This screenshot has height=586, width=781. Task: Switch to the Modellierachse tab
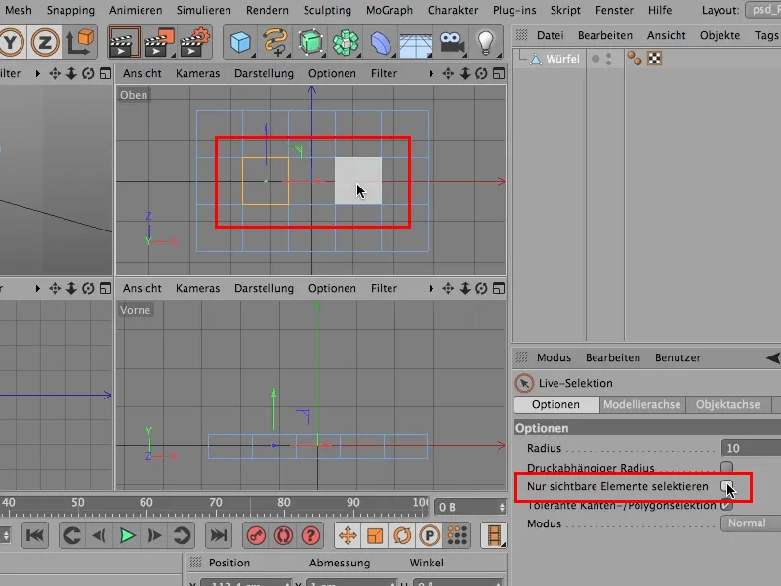pyautogui.click(x=642, y=404)
